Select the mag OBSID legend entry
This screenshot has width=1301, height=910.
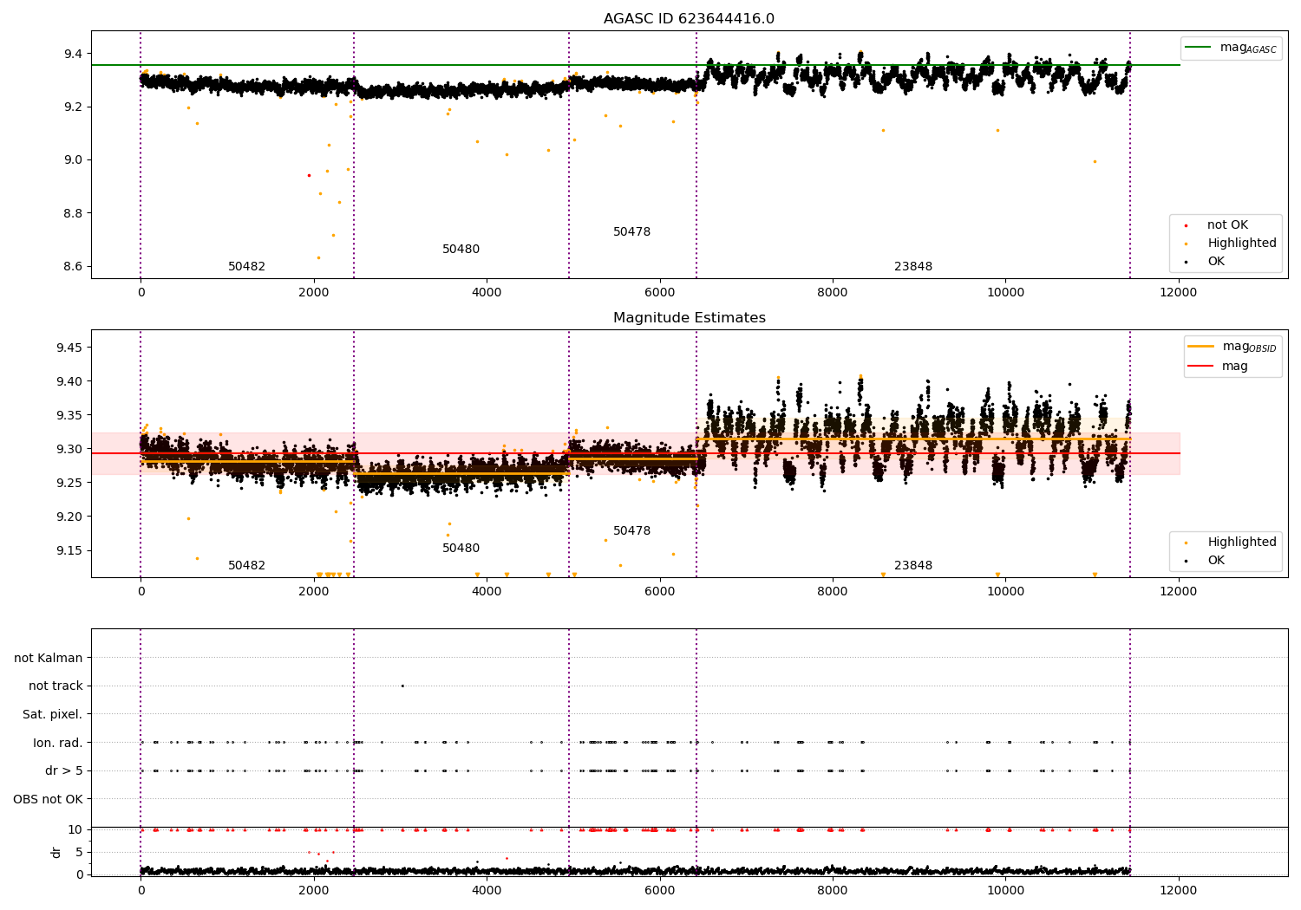[1232, 347]
